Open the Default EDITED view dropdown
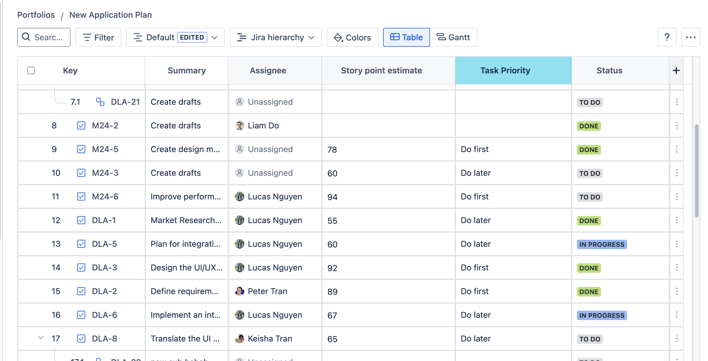708x361 pixels. coord(175,37)
